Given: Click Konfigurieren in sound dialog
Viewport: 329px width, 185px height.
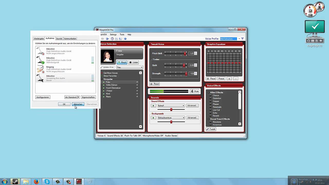Looking at the screenshot, I should (x=43, y=97).
